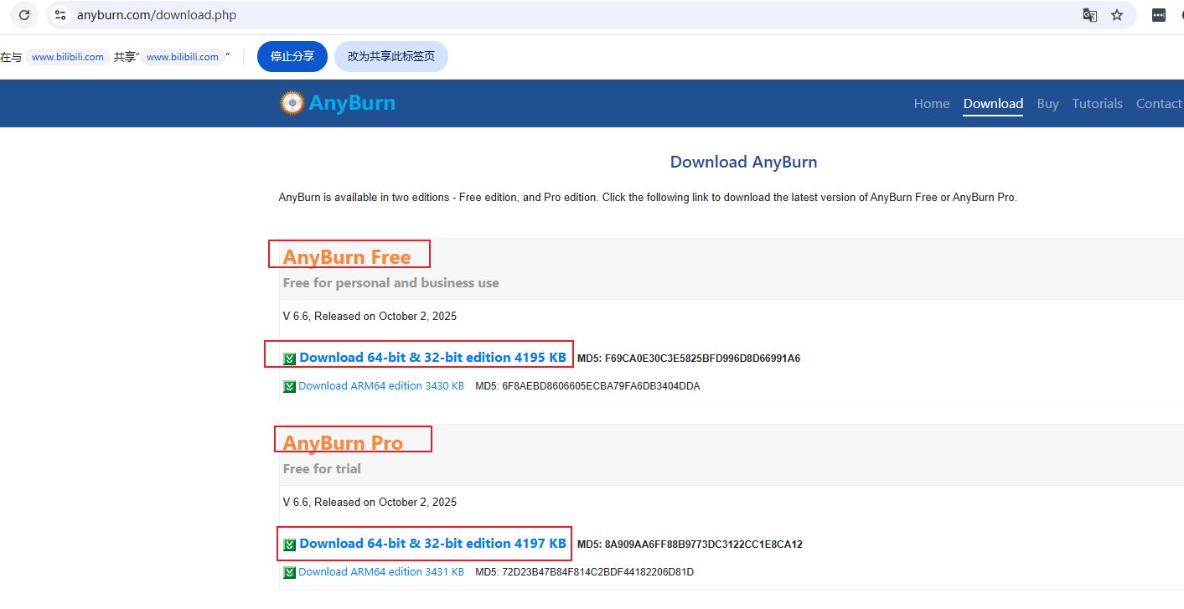Click the browser reload icon

pyautogui.click(x=24, y=15)
